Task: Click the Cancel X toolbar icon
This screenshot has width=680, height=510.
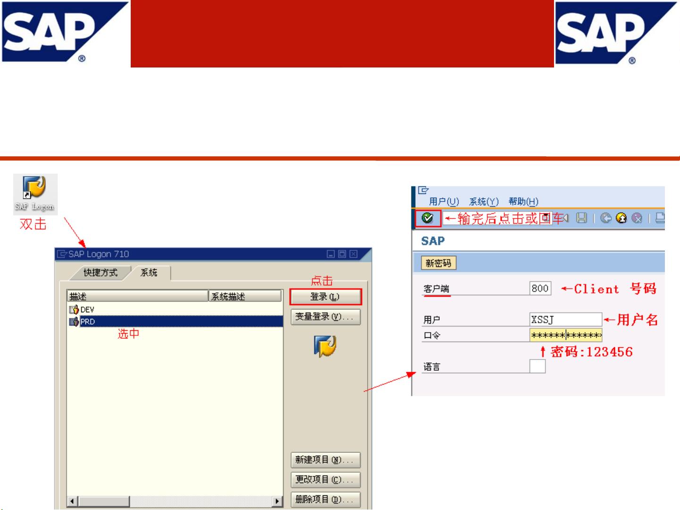Action: pyautogui.click(x=637, y=218)
